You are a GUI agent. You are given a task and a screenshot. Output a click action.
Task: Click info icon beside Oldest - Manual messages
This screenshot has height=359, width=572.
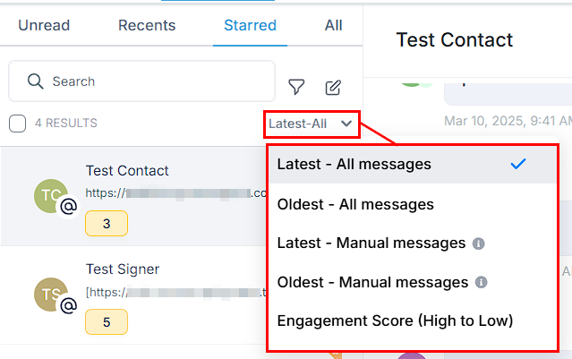click(481, 282)
